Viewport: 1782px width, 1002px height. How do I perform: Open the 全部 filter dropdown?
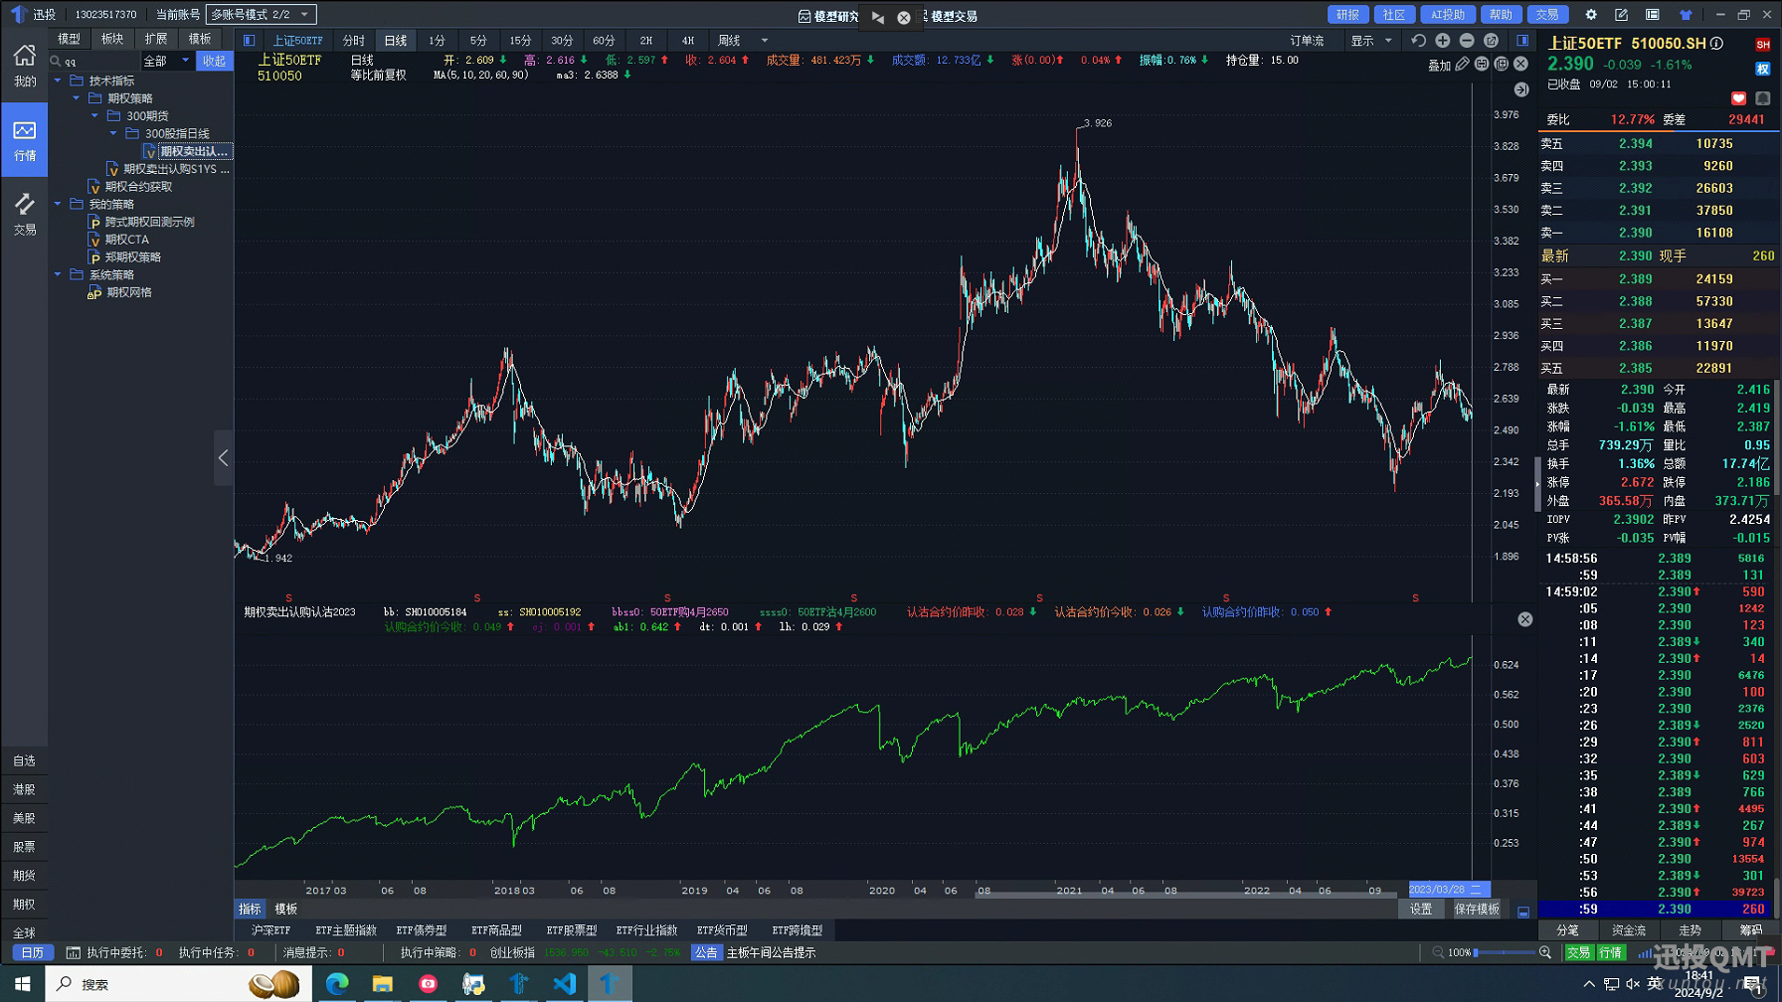[x=167, y=61]
